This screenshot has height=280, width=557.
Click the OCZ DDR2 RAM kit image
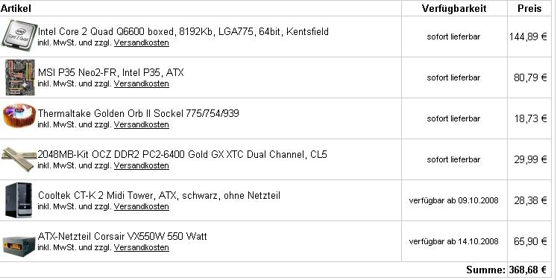point(19,159)
